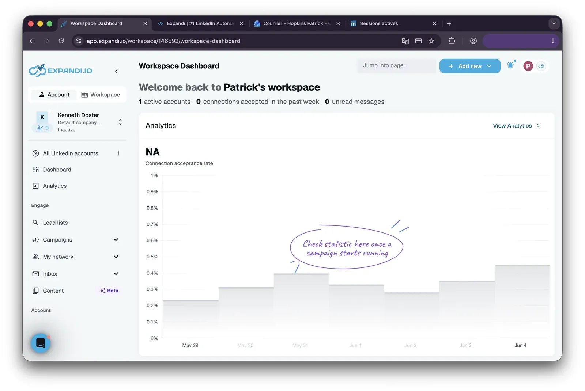
Task: Open the purple P profile avatar
Action: (528, 66)
